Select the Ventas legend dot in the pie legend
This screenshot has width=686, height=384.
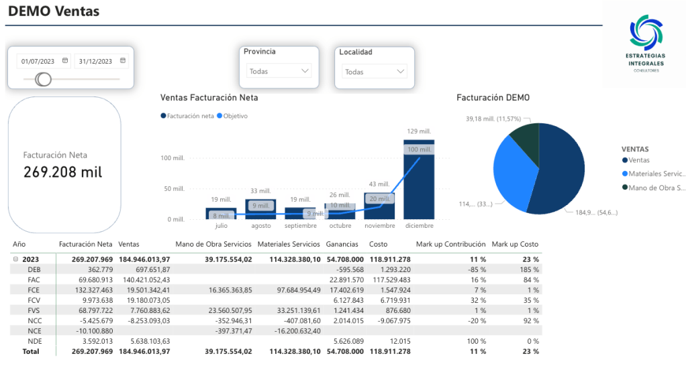(625, 160)
